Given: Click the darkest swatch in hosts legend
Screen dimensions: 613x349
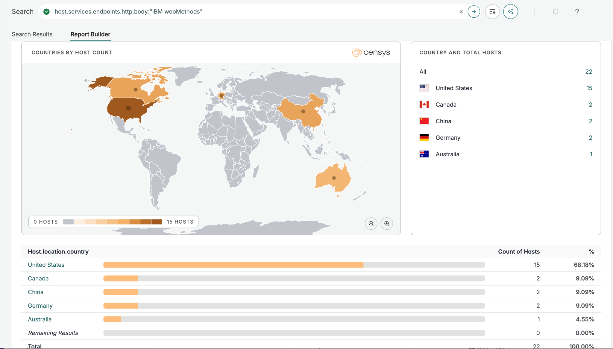Looking at the screenshot, I should pos(157,222).
